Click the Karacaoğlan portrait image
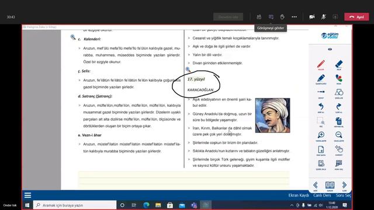The width and height of the screenshot is (374, 210). [273, 116]
